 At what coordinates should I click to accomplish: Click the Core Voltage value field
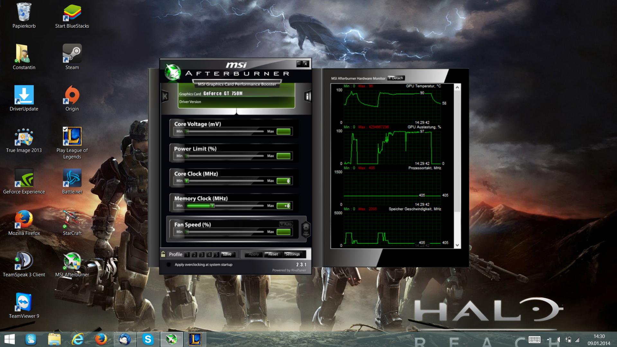(284, 131)
